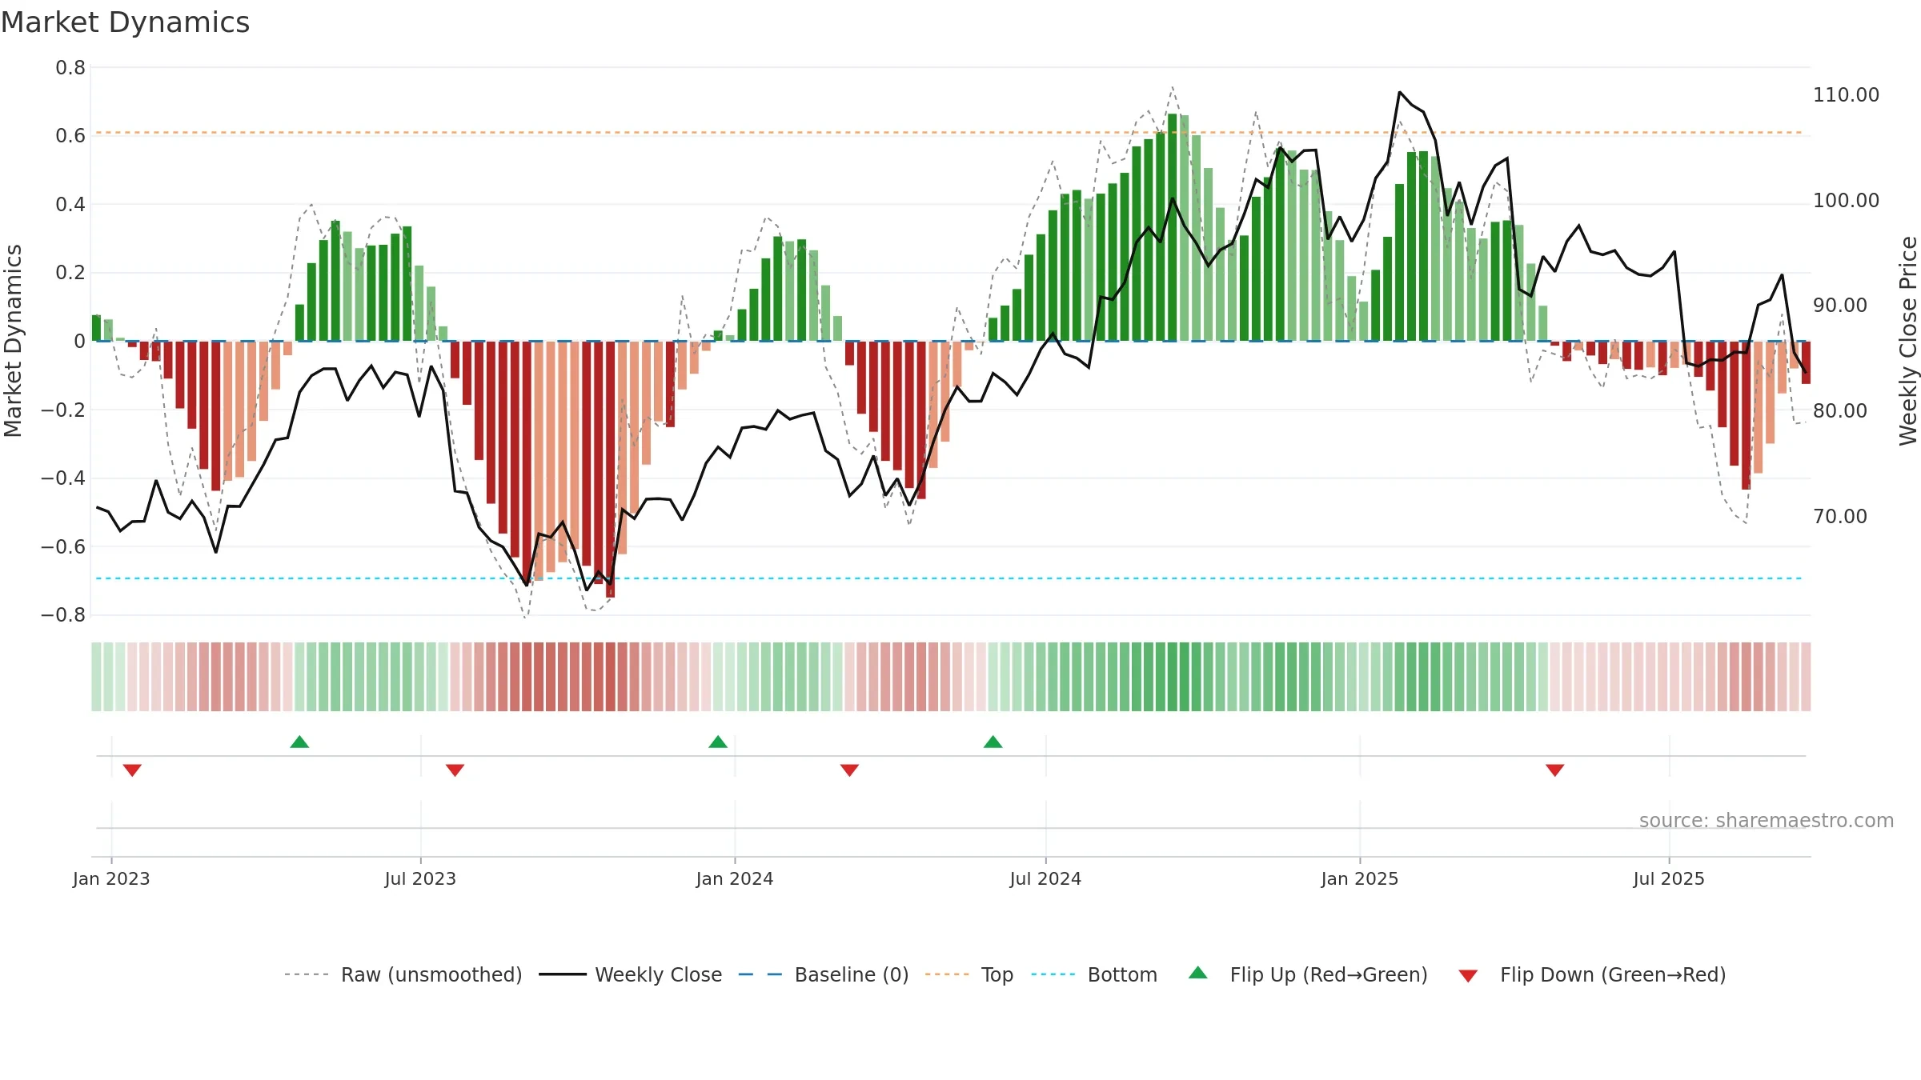Select the red flip-down marker just after Jul 2023
This screenshot has width=1921, height=1080.
tap(455, 770)
